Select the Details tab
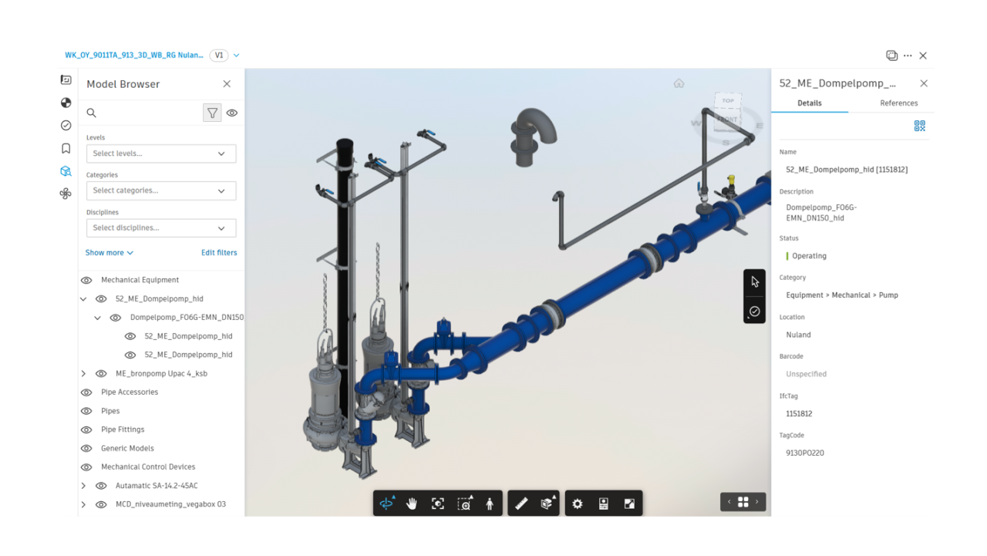Viewport: 987px width, 556px height. pyautogui.click(x=809, y=103)
